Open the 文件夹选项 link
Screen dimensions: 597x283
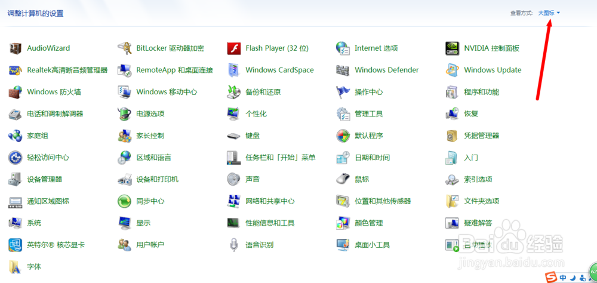tap(481, 201)
